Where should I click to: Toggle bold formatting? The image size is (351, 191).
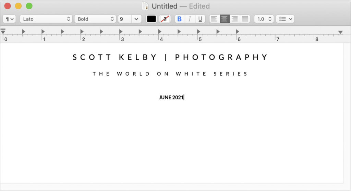click(x=180, y=19)
